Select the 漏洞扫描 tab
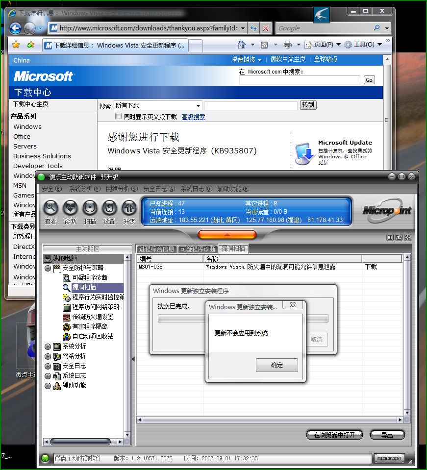Screen dimensions: 427x470 pyautogui.click(x=233, y=248)
